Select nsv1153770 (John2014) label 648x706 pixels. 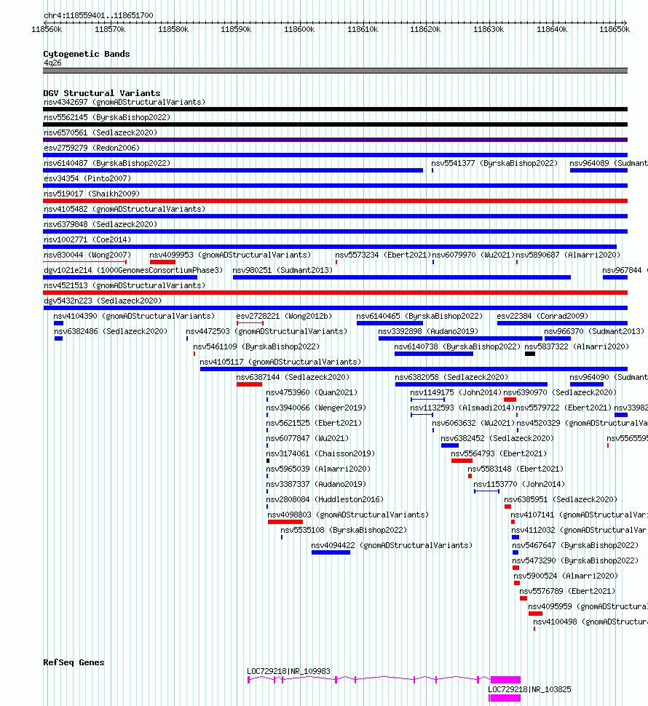pyautogui.click(x=519, y=485)
